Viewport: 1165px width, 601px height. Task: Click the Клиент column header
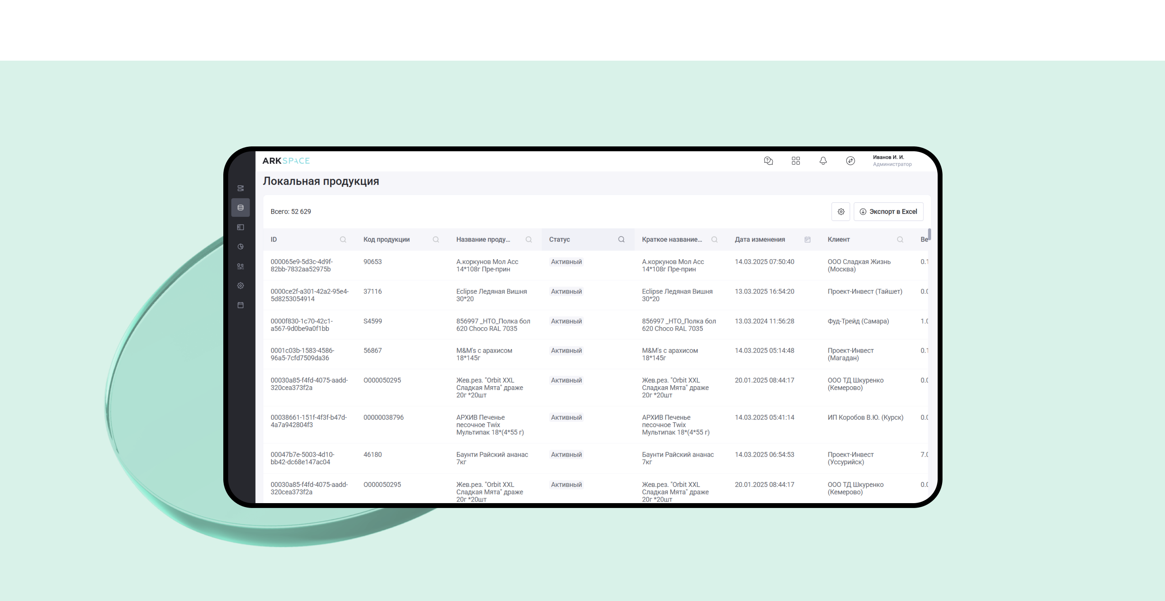pos(839,240)
